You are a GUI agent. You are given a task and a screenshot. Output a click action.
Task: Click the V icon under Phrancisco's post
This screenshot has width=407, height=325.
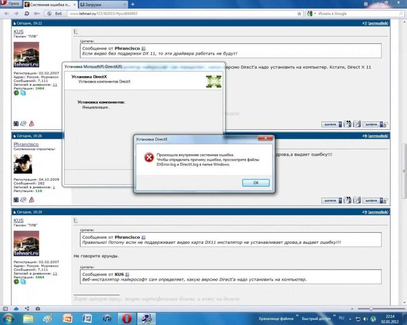pos(16,199)
